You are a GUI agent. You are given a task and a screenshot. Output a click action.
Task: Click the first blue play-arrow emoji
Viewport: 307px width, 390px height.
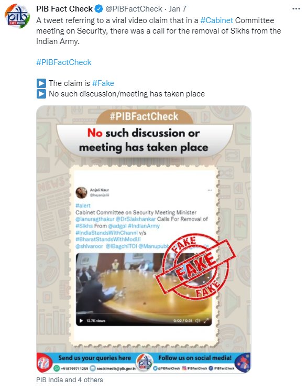(41, 83)
